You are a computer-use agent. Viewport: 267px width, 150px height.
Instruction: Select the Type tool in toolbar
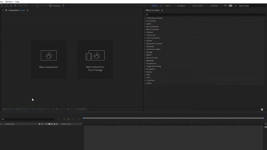(2, 5)
